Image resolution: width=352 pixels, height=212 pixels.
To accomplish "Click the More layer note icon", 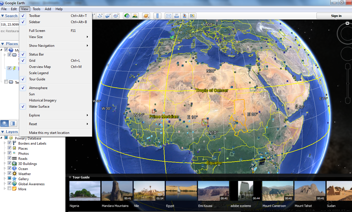I will [14, 189].
